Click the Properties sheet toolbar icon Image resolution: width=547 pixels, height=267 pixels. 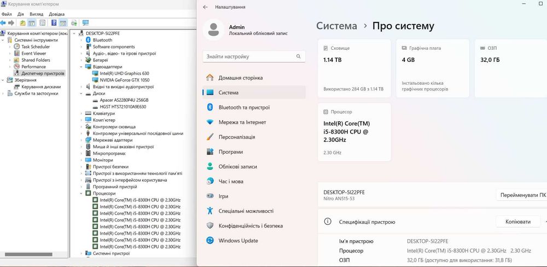coord(42,23)
